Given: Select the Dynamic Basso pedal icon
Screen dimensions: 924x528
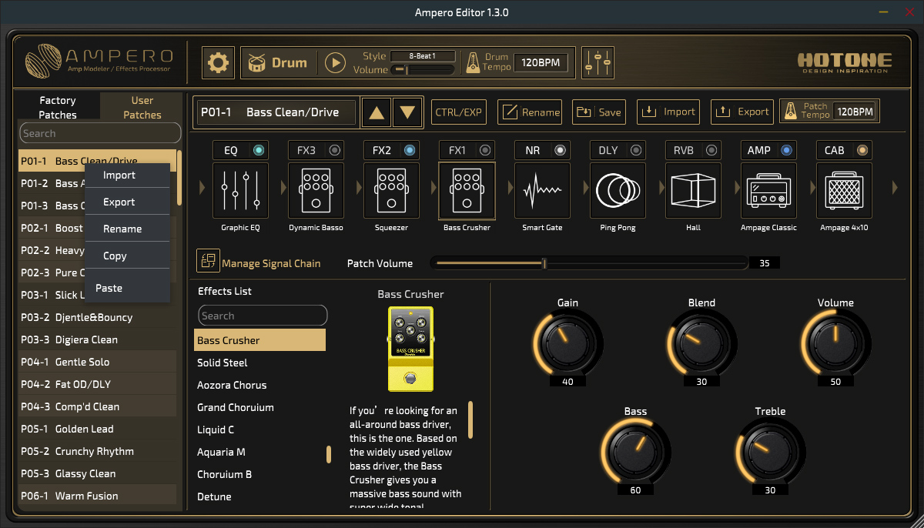Looking at the screenshot, I should tap(316, 190).
